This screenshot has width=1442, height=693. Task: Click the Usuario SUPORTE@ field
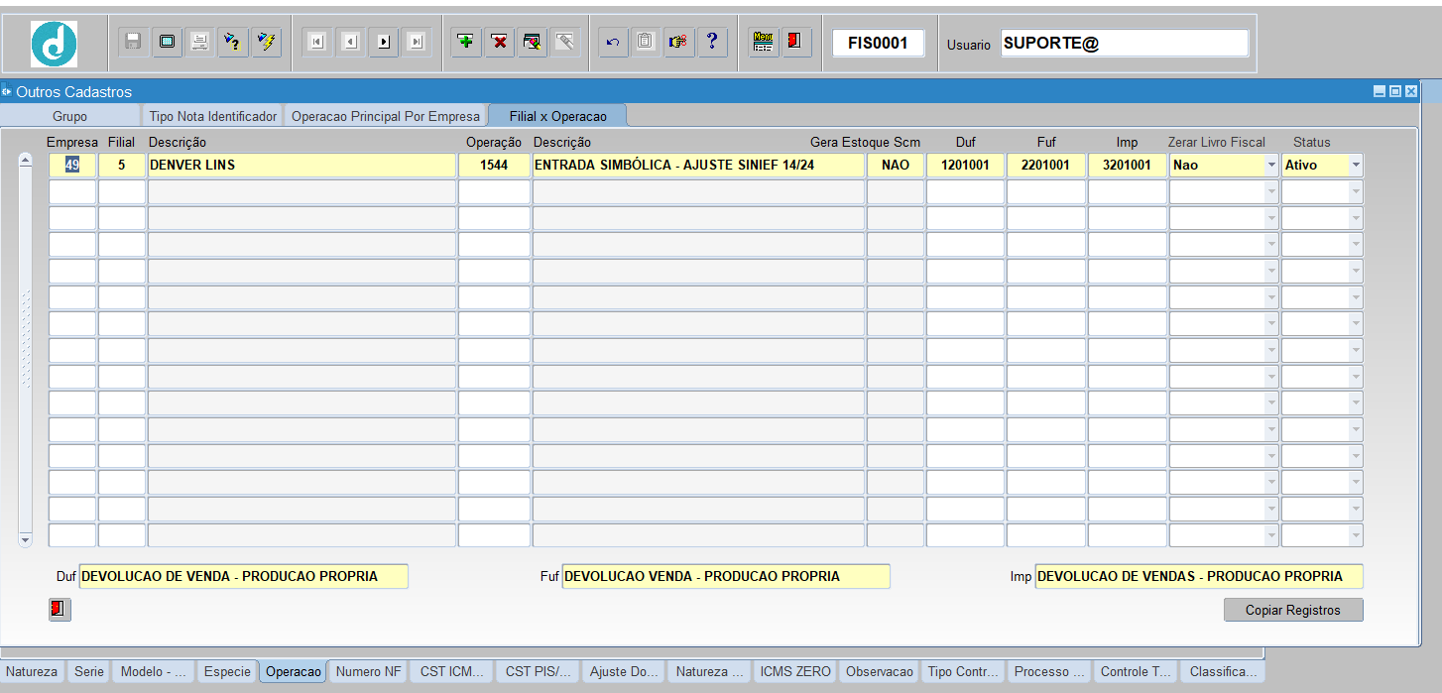point(1125,43)
